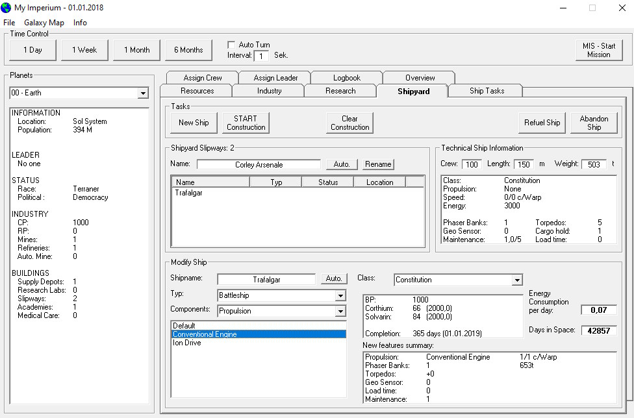Click the My Imperium globe title icon
Screen dimensions: 634x418
pyautogui.click(x=6, y=8)
